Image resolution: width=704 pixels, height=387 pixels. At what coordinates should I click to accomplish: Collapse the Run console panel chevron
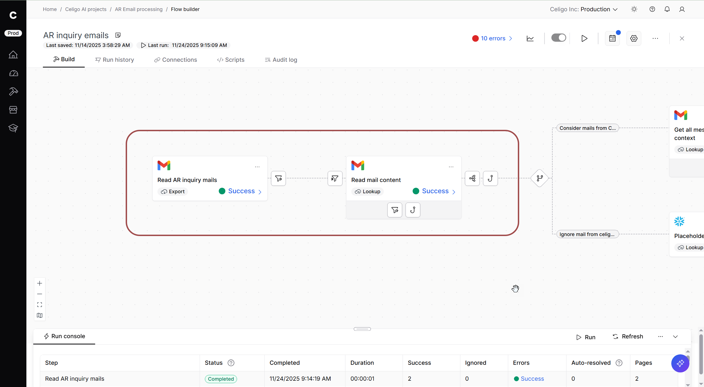[675, 337]
